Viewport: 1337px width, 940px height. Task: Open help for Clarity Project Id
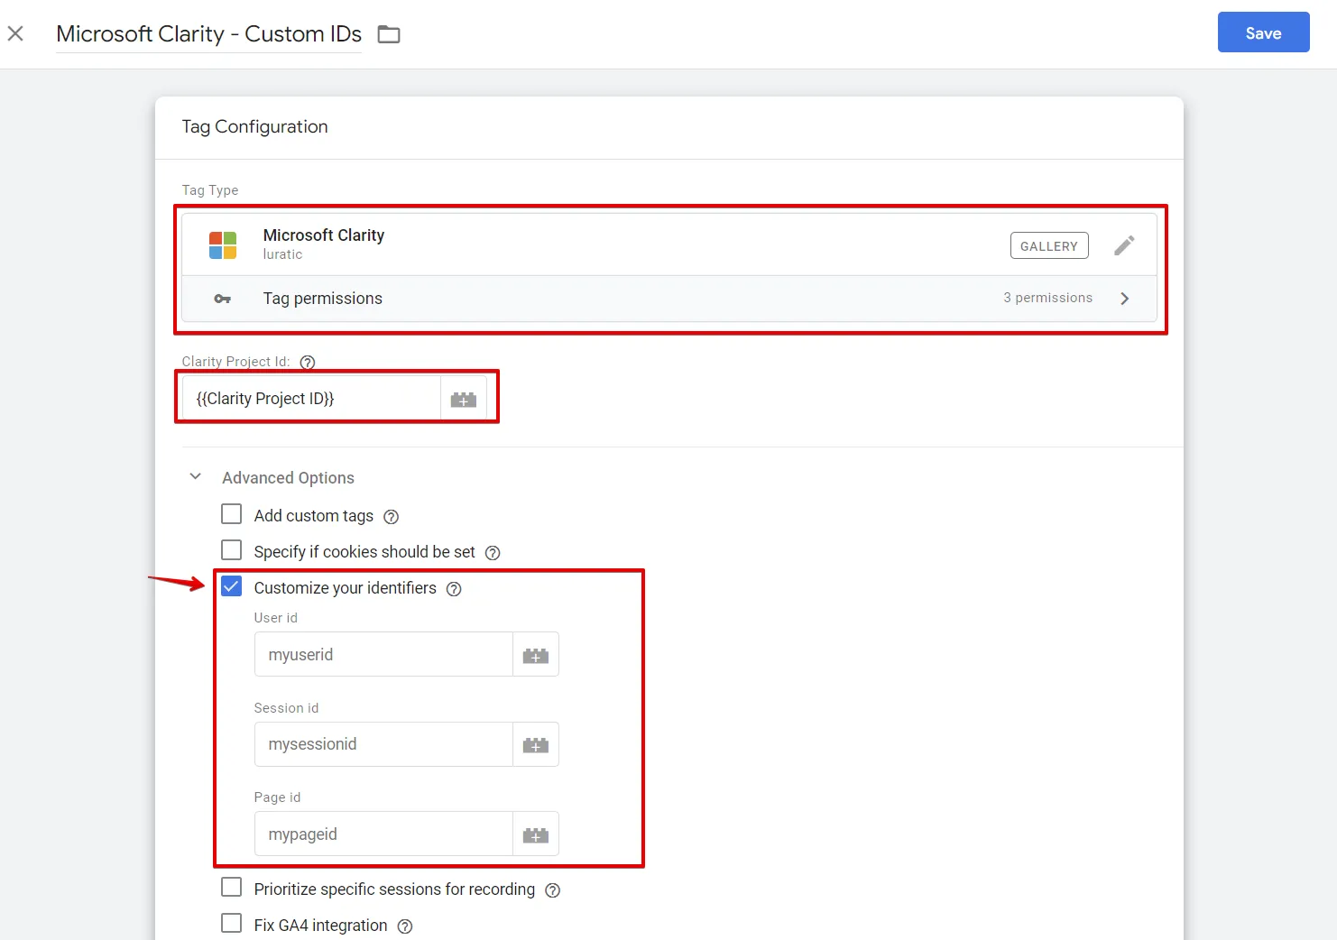(x=308, y=362)
